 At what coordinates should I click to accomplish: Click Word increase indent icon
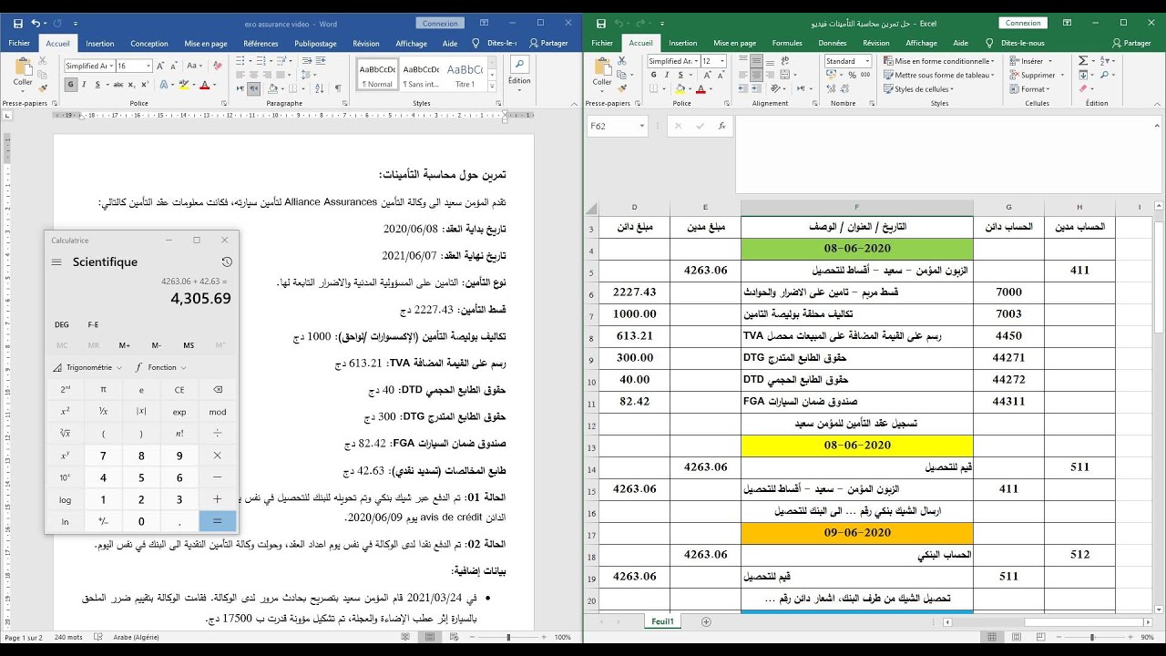click(x=321, y=60)
